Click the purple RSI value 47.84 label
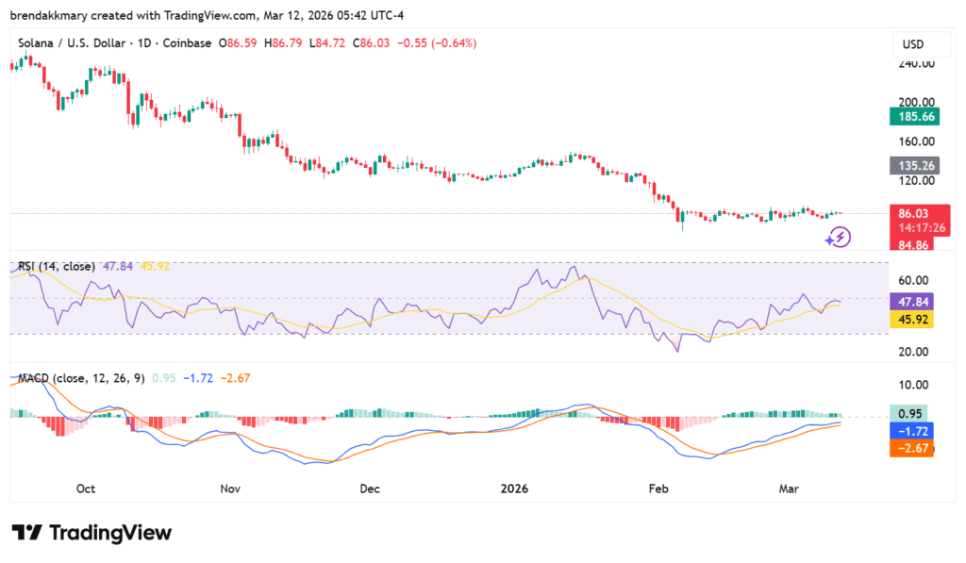 911,302
